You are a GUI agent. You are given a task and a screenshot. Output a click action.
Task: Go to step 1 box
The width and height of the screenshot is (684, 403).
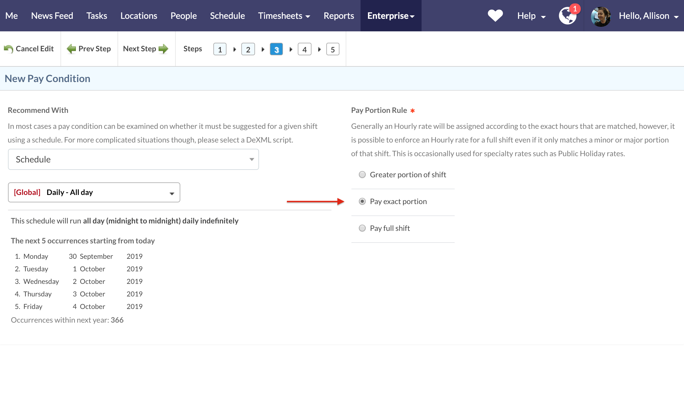220,49
